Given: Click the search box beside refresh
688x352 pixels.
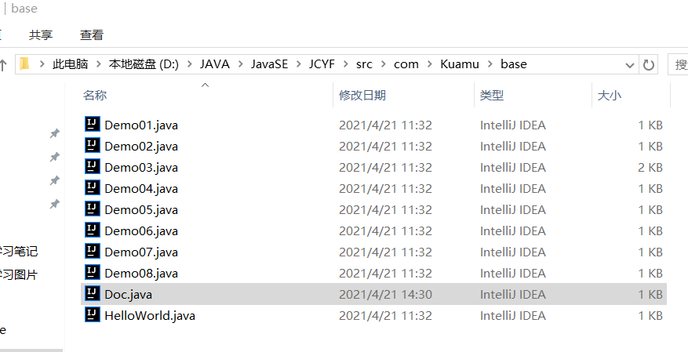Looking at the screenshot, I should click(679, 64).
